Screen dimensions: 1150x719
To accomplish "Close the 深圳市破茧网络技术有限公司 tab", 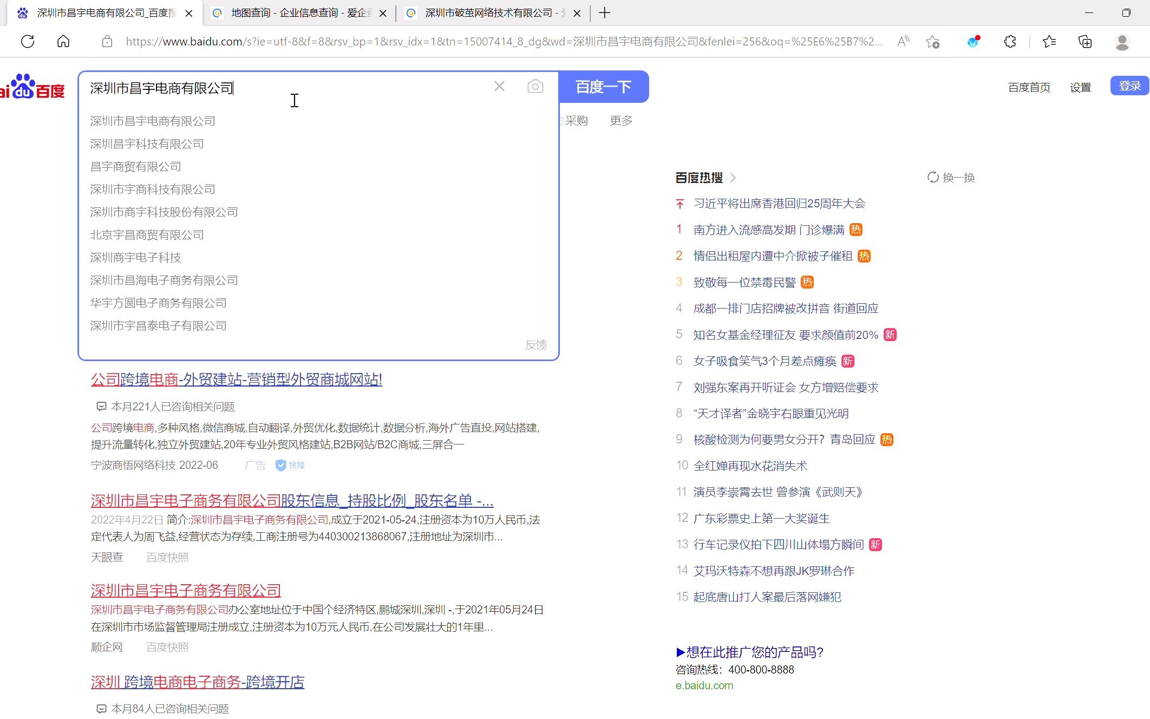I will [577, 13].
